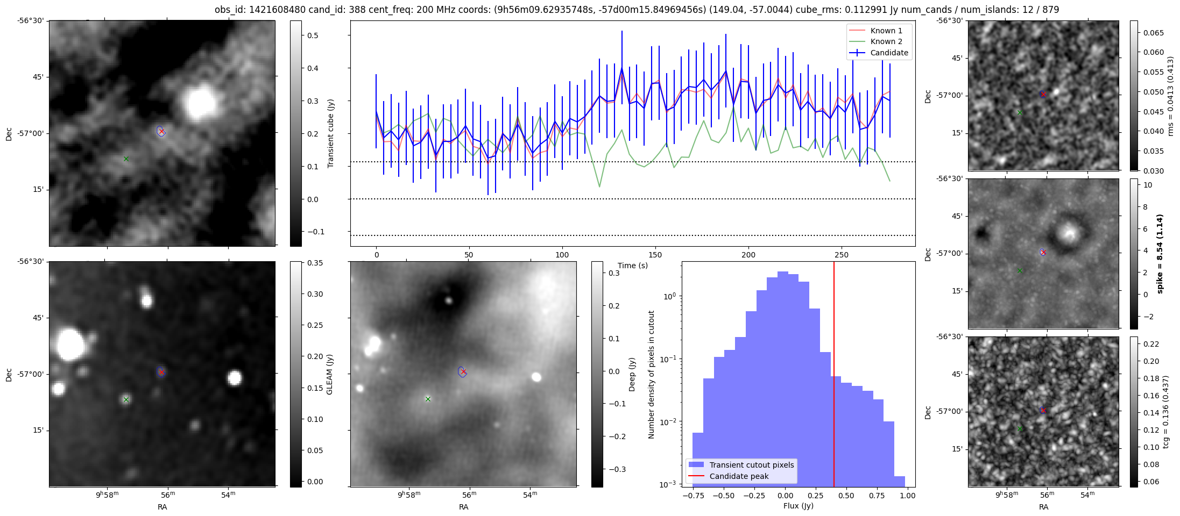Click the green cross in transient cube image

[x=126, y=159]
